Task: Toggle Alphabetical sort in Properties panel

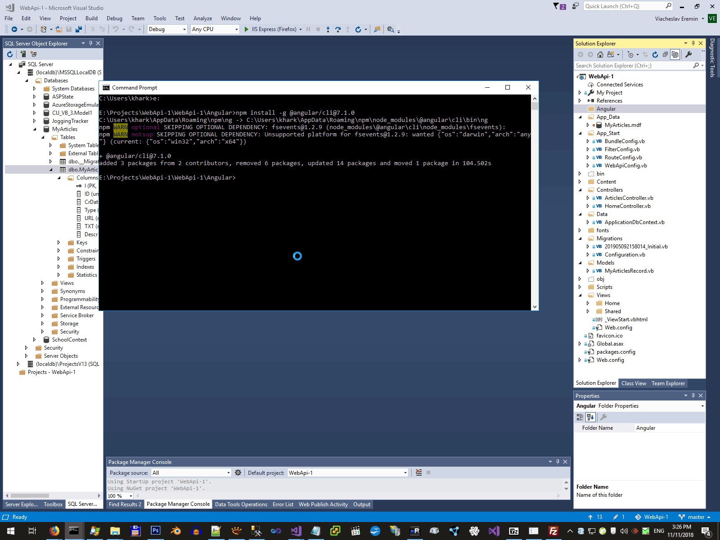Action: click(x=590, y=417)
